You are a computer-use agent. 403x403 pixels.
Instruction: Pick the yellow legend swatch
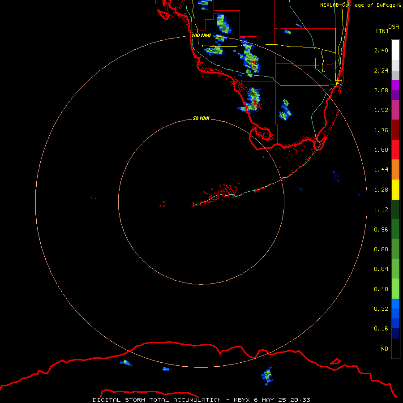[395, 189]
